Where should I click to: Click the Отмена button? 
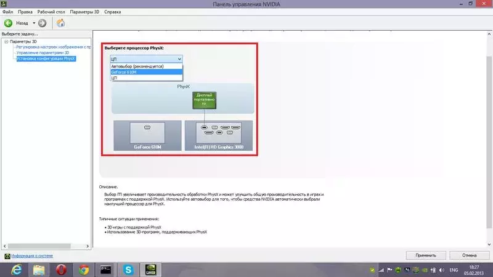point(469,255)
